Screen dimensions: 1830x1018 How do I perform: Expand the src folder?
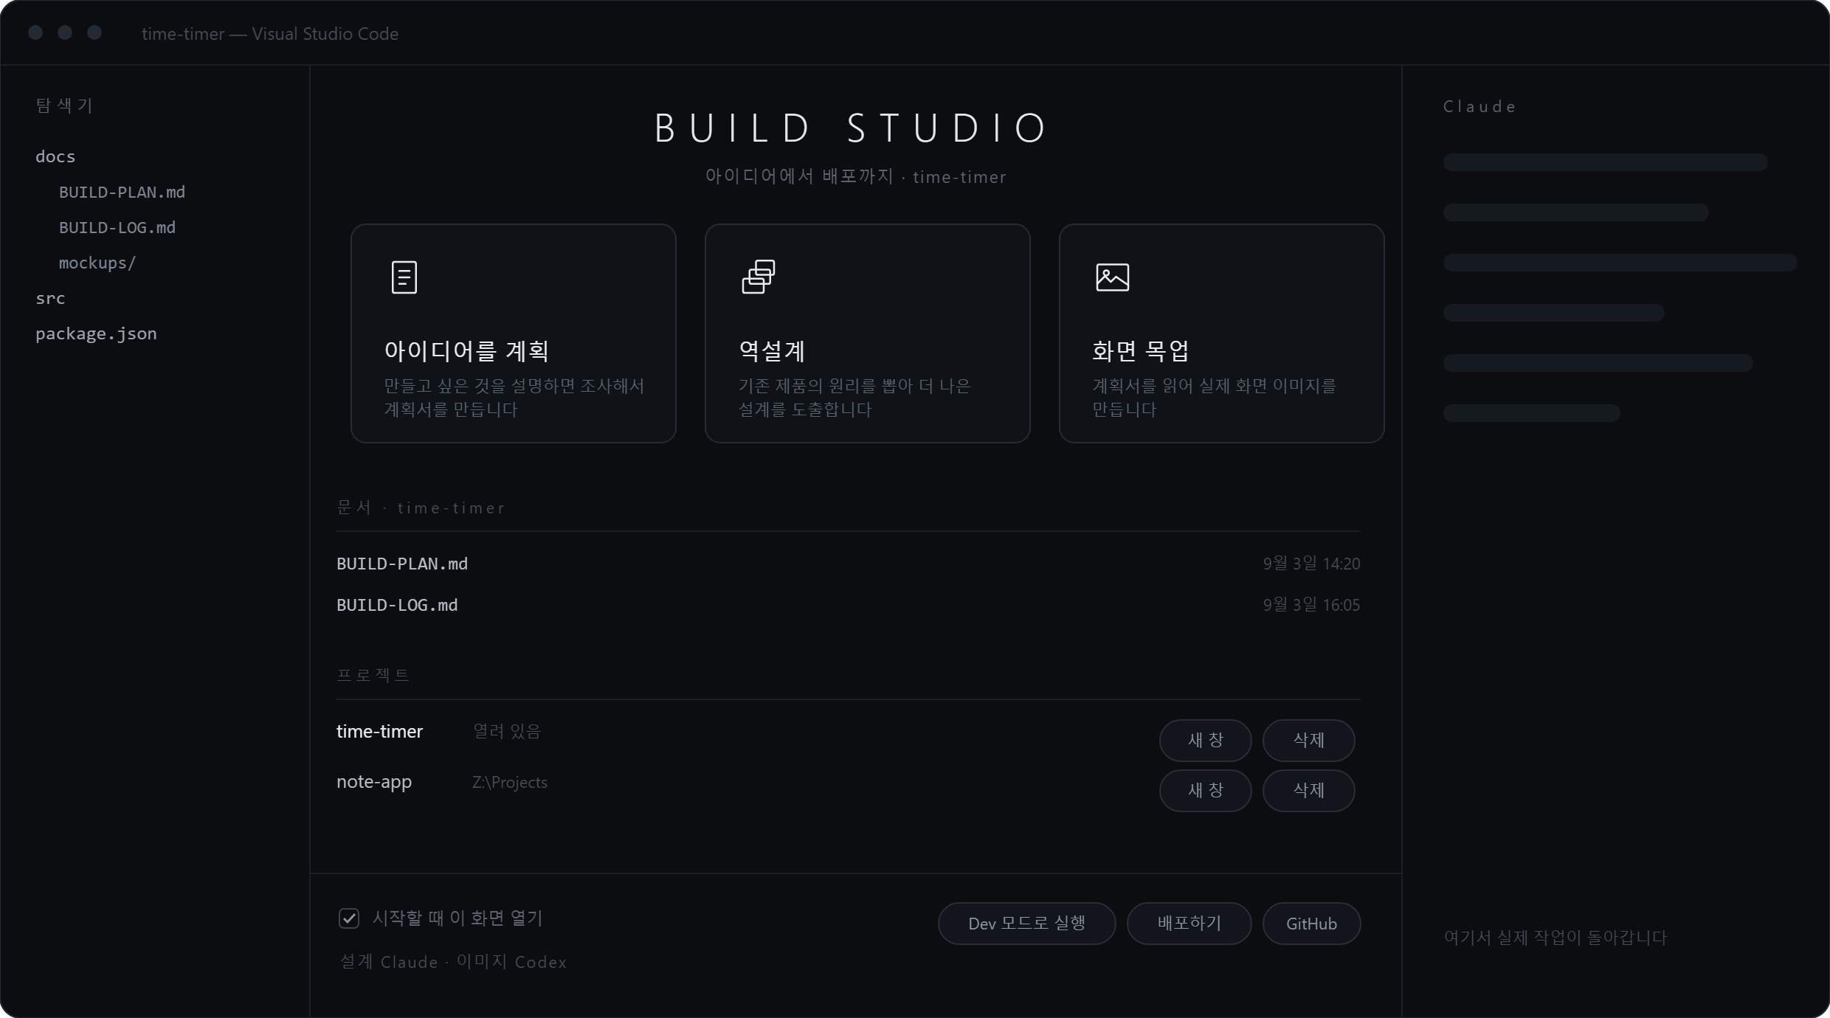tap(50, 298)
